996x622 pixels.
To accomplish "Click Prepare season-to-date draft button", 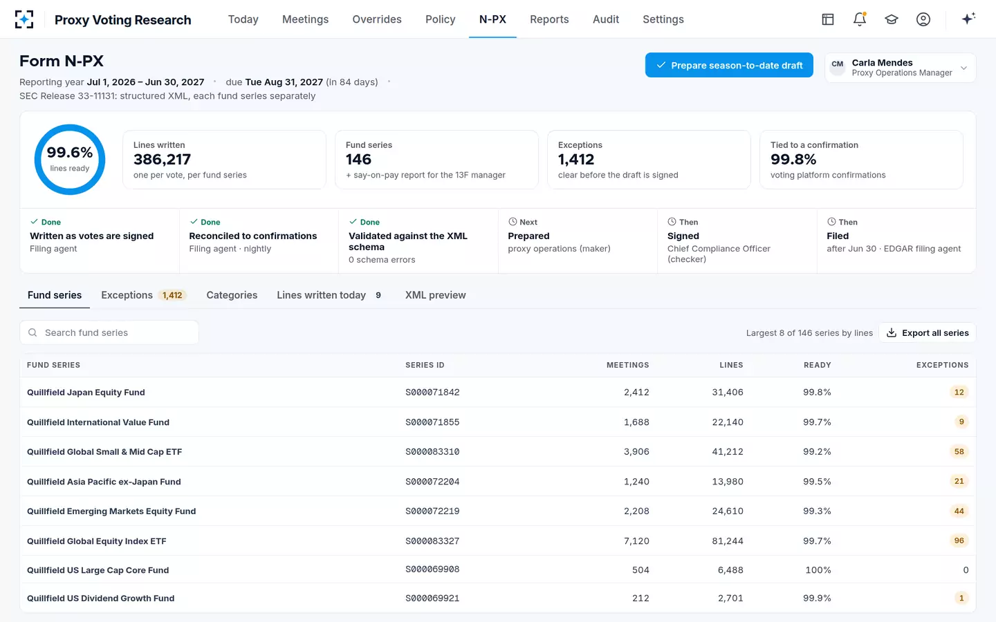I will (729, 65).
